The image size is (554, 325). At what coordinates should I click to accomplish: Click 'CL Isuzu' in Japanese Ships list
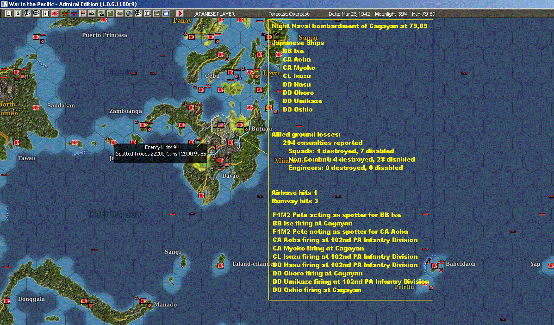pyautogui.click(x=297, y=76)
